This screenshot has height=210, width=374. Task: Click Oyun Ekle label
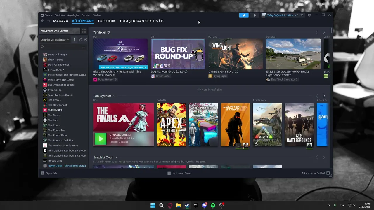point(51,173)
